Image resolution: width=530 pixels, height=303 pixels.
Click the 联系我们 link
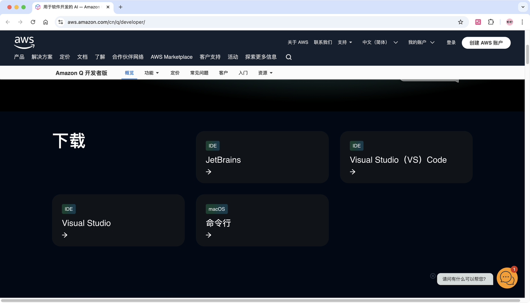tap(323, 42)
